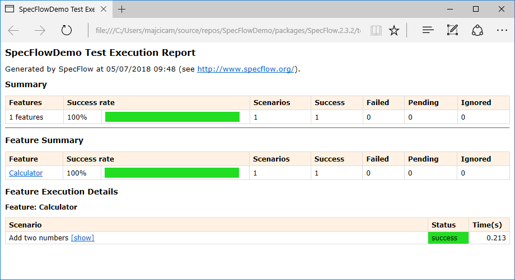The height and width of the screenshot is (280, 515).
Task: Maximize the browser window
Action: tap(476, 9)
